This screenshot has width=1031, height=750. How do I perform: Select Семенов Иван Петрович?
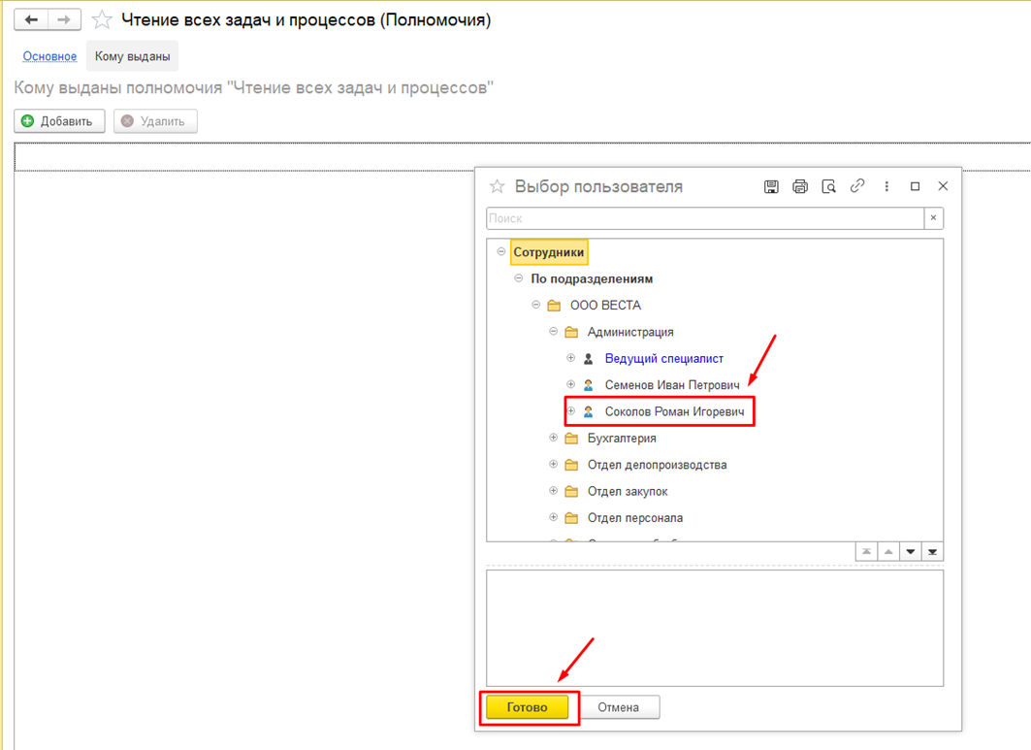pyautogui.click(x=672, y=385)
